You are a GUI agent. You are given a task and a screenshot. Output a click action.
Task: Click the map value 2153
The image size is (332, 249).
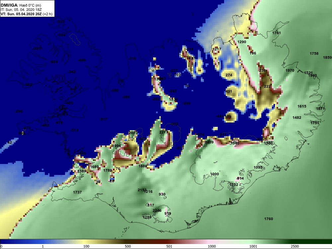(142, 190)
